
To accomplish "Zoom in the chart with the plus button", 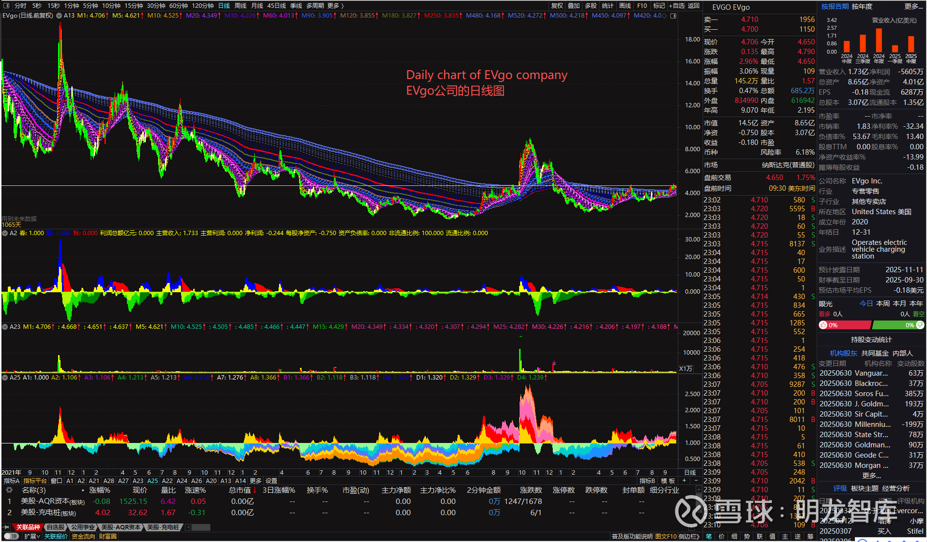I will pos(684,481).
